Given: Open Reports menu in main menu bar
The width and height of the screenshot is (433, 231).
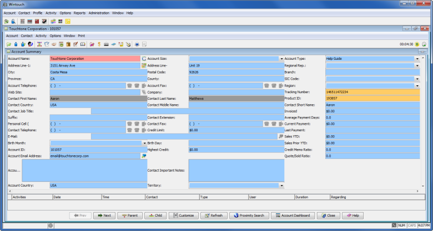Looking at the screenshot, I should 79,13.
